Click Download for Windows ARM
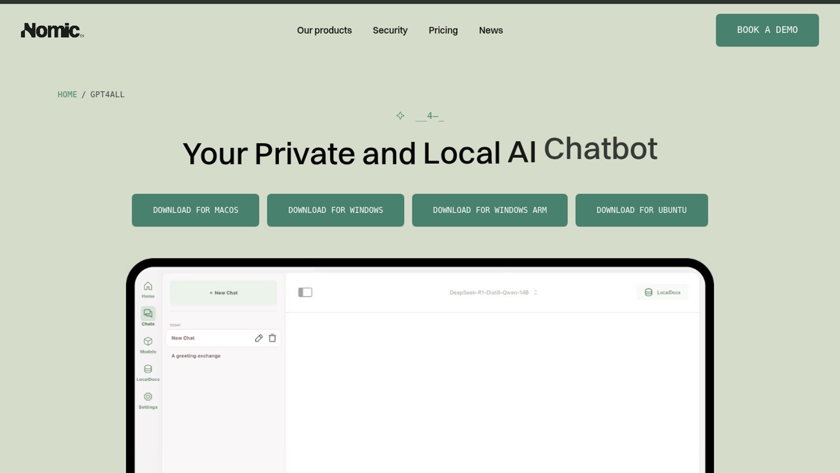Image resolution: width=840 pixels, height=473 pixels. [489, 210]
